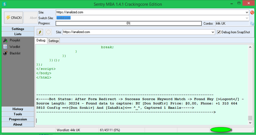This screenshot has height=135, width=256.
Task: Click the debug output scrollbar thumb
Action: [250, 118]
